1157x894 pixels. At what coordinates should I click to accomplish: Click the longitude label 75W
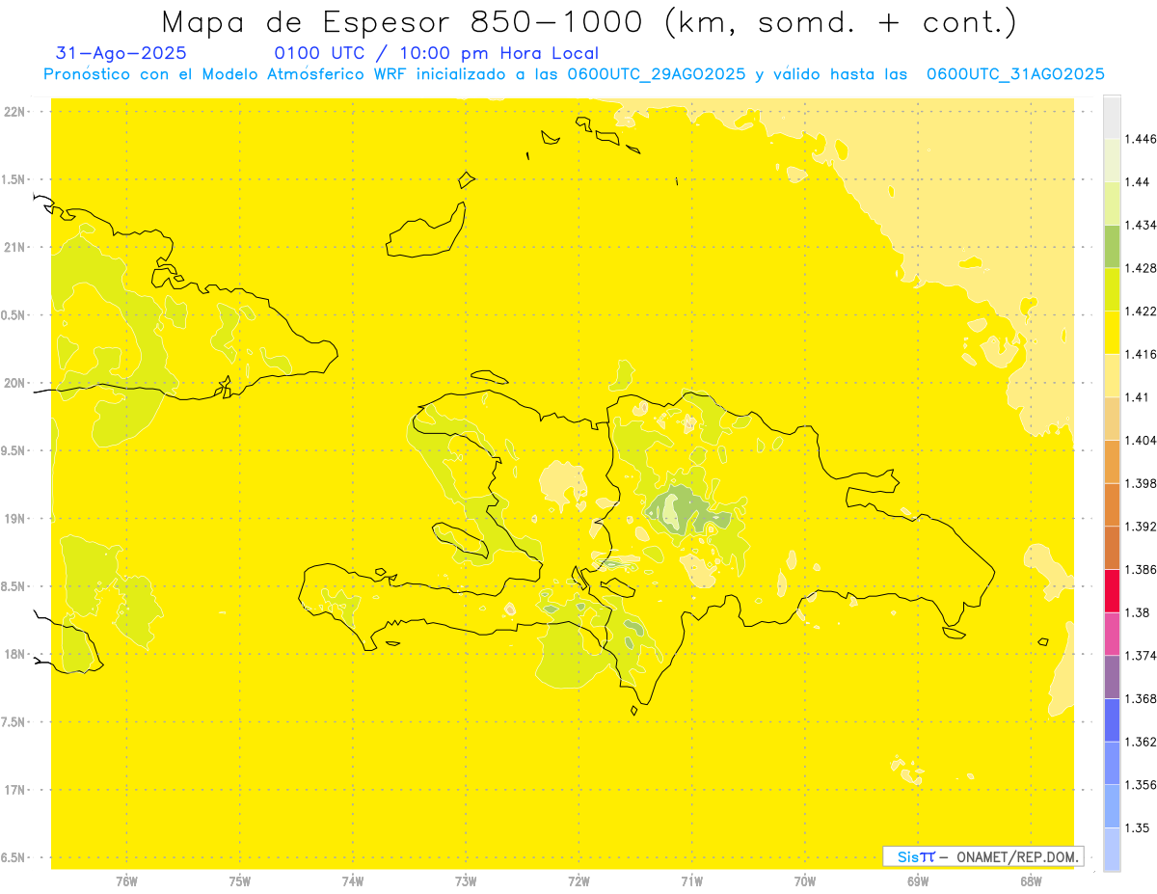pyautogui.click(x=240, y=881)
